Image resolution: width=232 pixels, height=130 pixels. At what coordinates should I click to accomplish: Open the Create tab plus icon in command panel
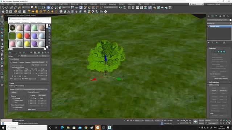(209, 16)
